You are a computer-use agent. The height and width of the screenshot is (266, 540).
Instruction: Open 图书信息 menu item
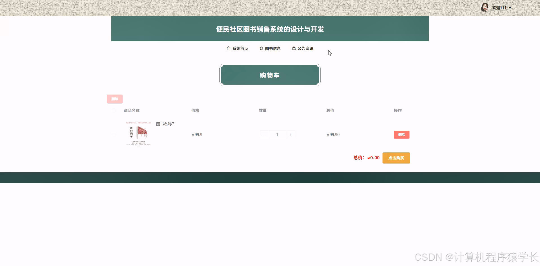pos(270,49)
